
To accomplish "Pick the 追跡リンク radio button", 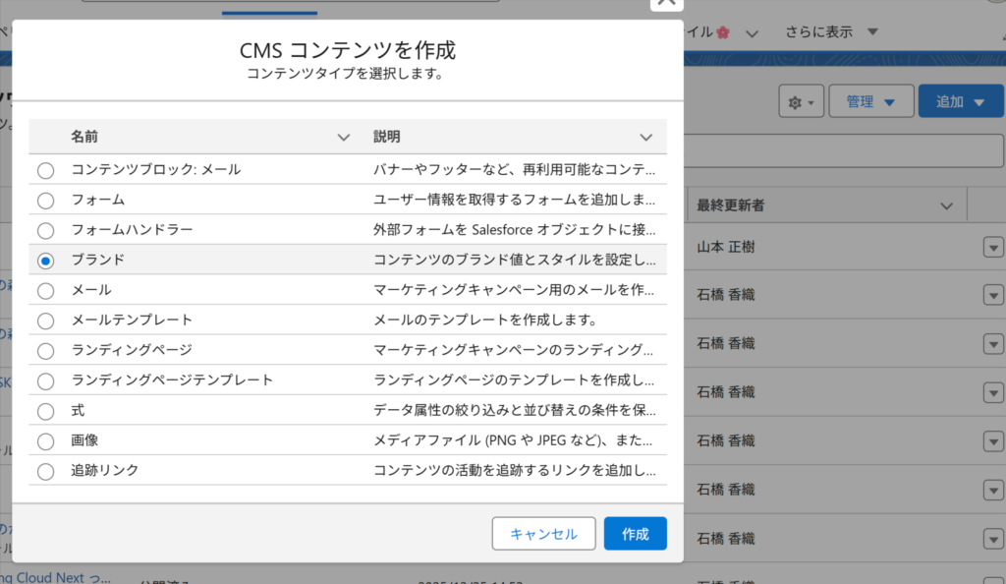I will coord(45,472).
